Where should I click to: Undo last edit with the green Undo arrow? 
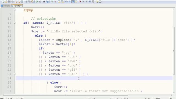[37, 2]
